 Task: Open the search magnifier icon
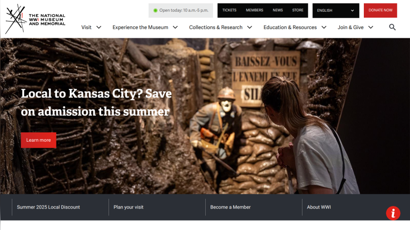tap(392, 27)
